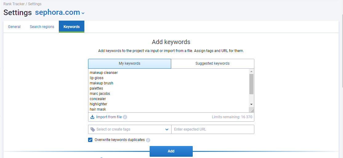The image size is (343, 158).
Task: Click the keywords list scrollbar thumb
Action: (251, 84)
